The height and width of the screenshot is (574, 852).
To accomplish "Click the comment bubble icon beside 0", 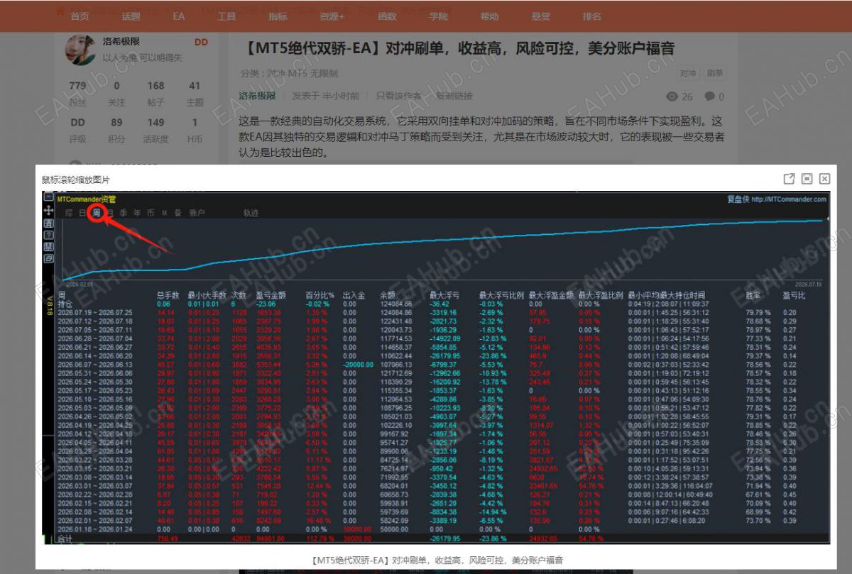I will pos(709,96).
